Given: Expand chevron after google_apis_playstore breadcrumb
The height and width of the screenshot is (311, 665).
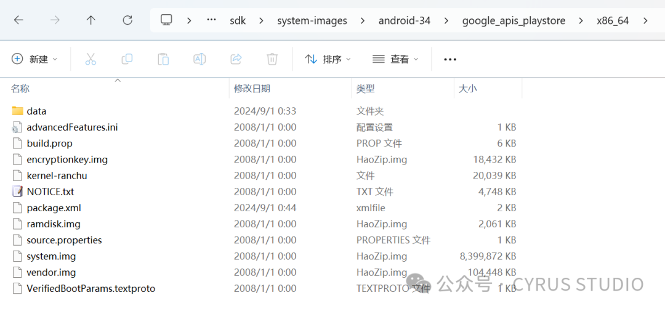Looking at the screenshot, I should tap(581, 20).
